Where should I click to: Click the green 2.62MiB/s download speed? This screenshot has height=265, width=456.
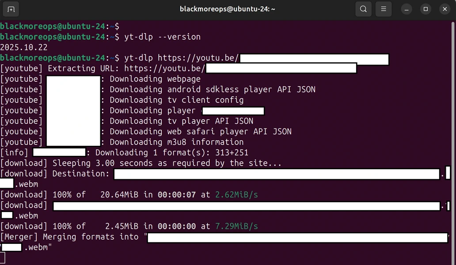click(236, 195)
